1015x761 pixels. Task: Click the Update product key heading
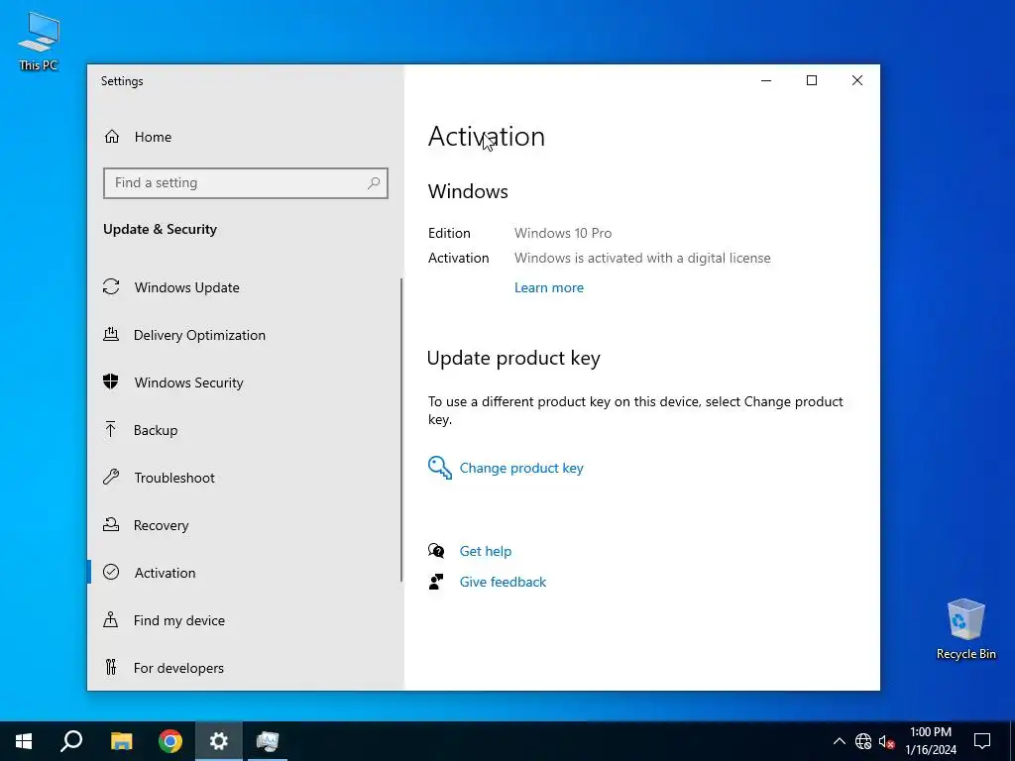click(513, 358)
